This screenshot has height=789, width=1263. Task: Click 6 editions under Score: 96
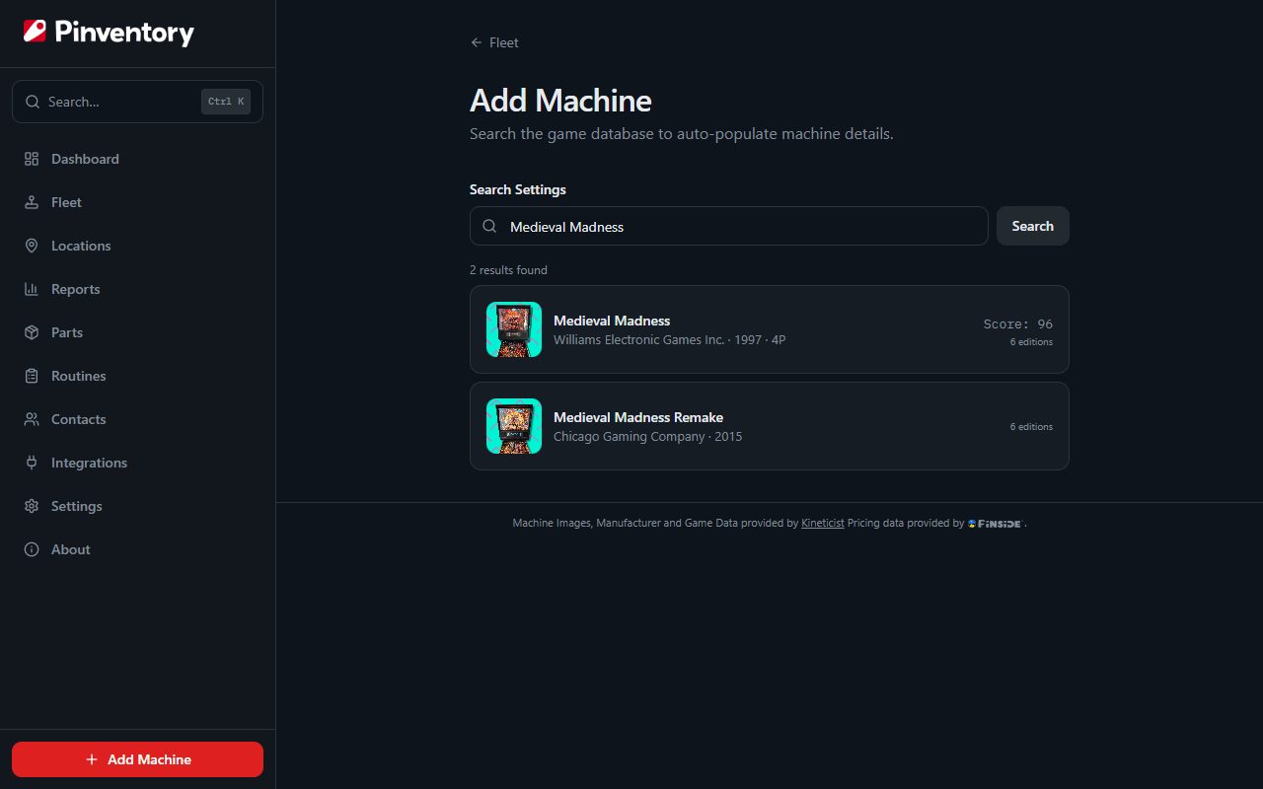coord(1031,342)
